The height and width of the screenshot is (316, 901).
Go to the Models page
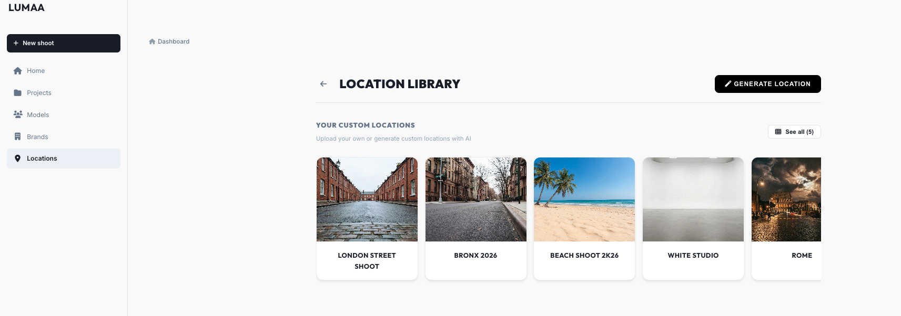coord(64,114)
